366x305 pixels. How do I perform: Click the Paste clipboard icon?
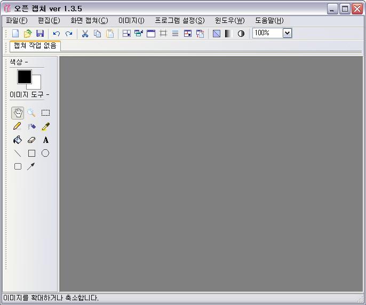coord(110,34)
